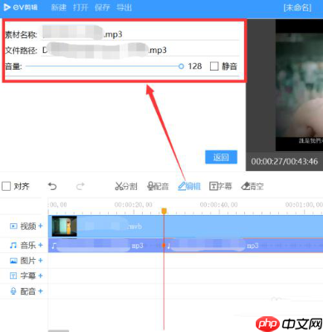Click the 文件路径 field
323x332 pixels.
point(140,50)
